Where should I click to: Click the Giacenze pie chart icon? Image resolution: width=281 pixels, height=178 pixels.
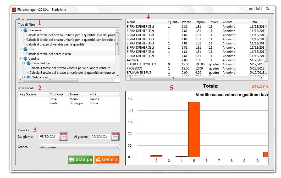coord(25,30)
